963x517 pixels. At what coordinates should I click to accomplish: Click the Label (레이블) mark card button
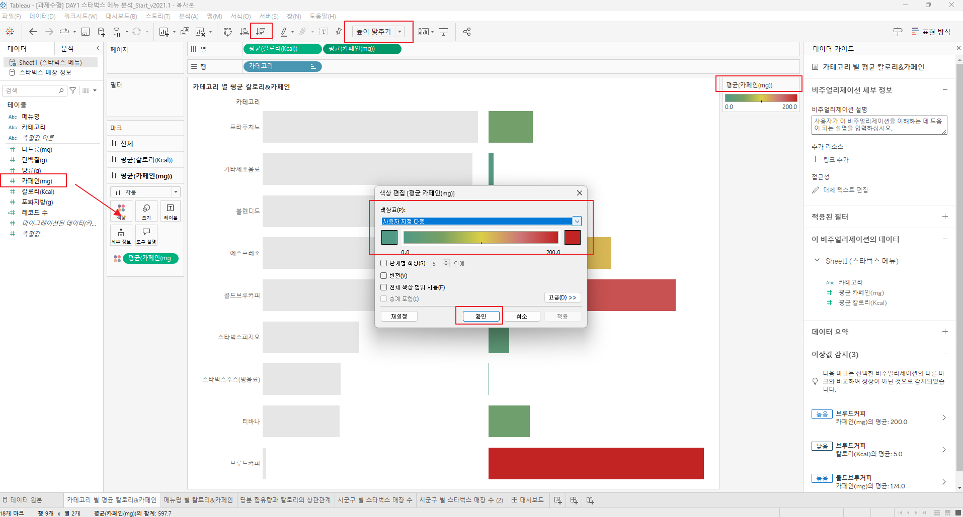pyautogui.click(x=171, y=211)
